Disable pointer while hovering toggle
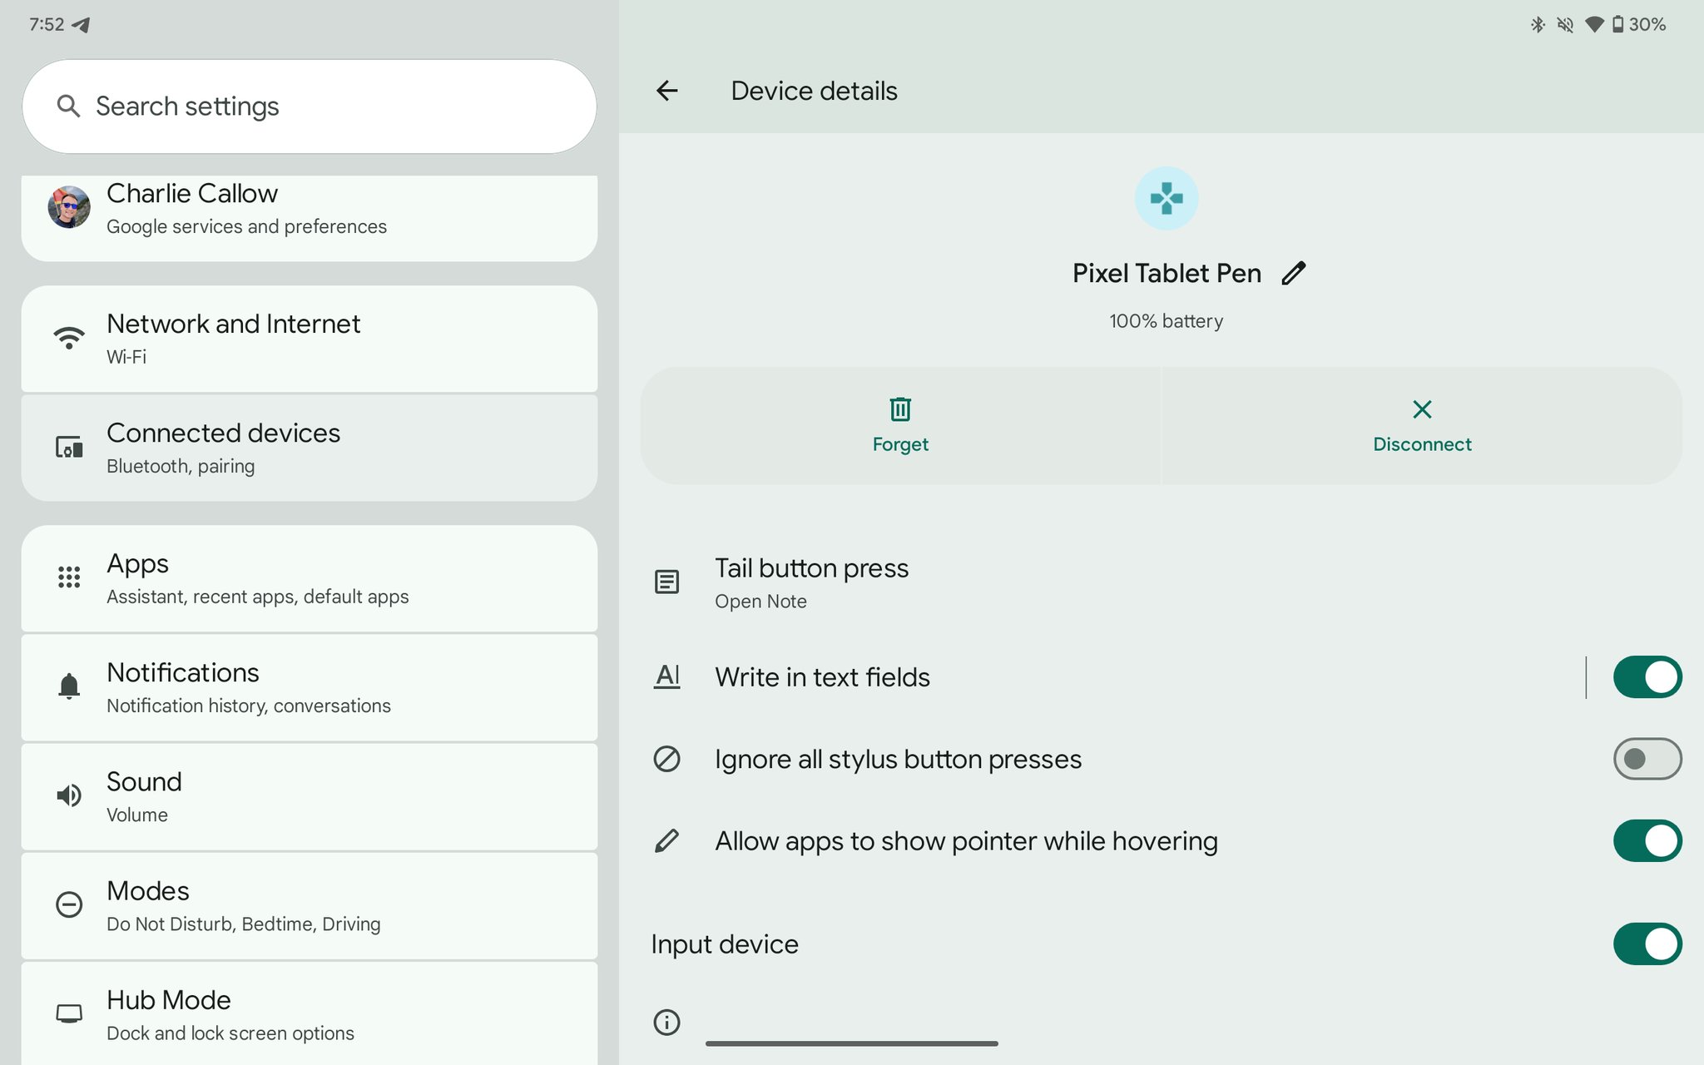Viewport: 1704px width, 1065px height. click(x=1647, y=841)
